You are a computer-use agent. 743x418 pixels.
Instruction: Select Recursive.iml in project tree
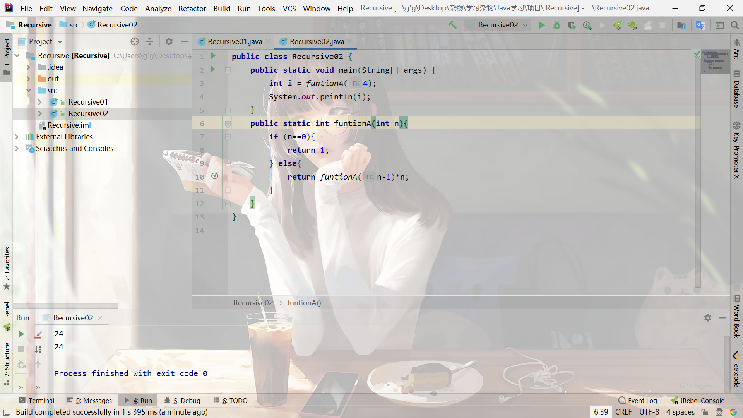(x=69, y=125)
